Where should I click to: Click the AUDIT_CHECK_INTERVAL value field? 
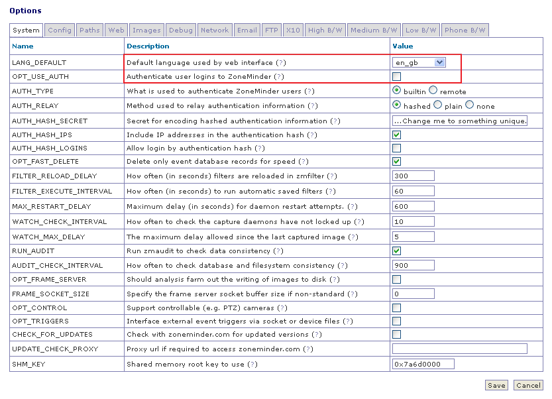pos(414,265)
